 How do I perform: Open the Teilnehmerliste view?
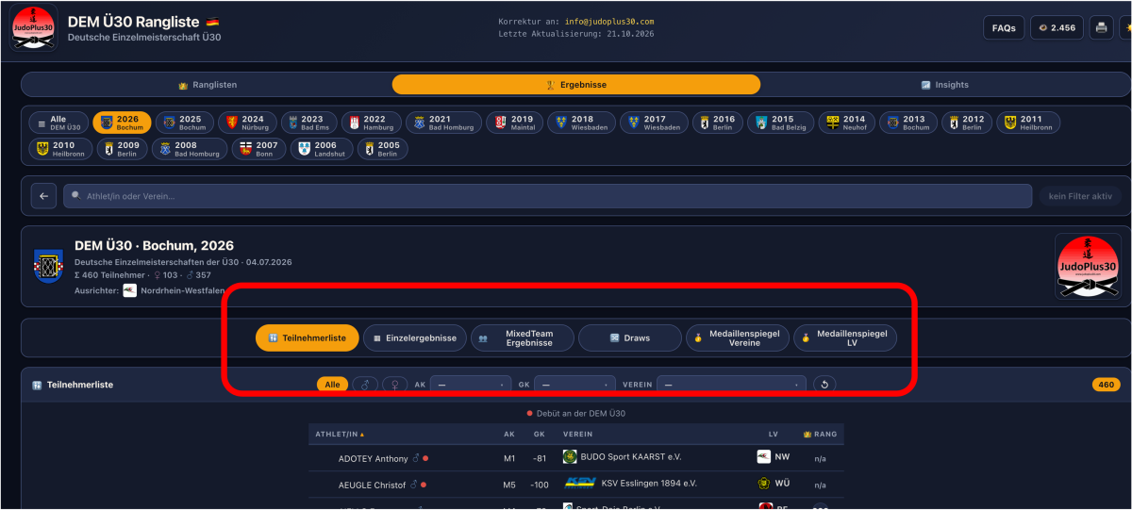(308, 337)
